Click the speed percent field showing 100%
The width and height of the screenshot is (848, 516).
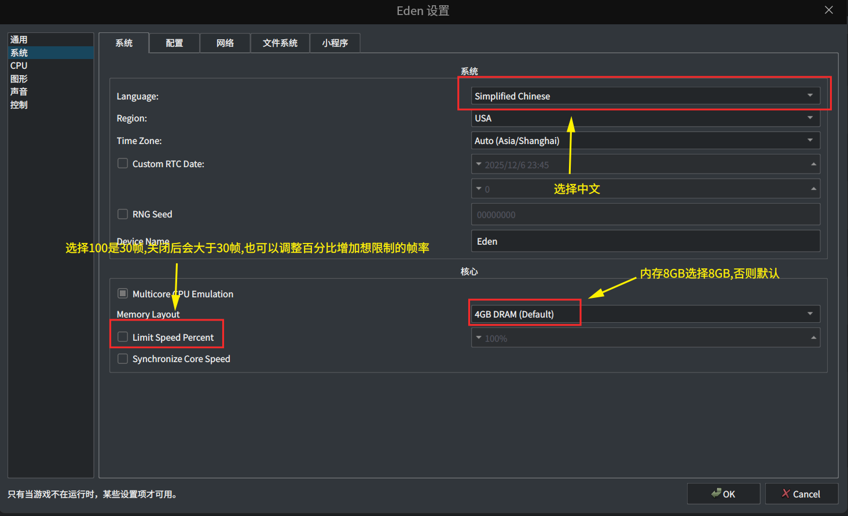[x=645, y=338]
